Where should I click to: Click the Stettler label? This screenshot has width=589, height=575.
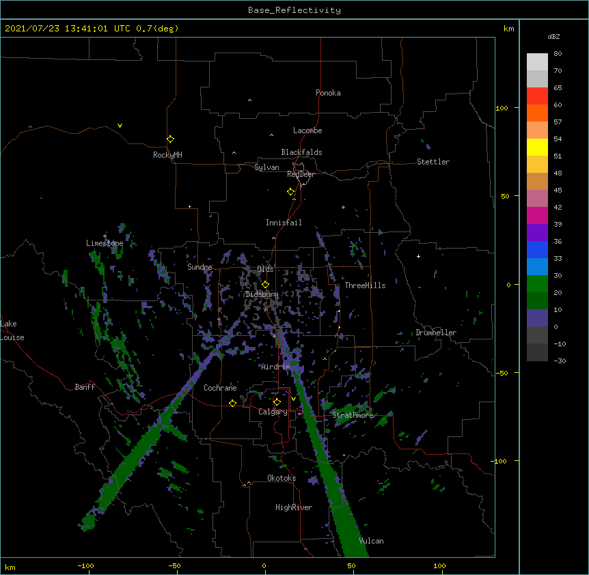[433, 162]
